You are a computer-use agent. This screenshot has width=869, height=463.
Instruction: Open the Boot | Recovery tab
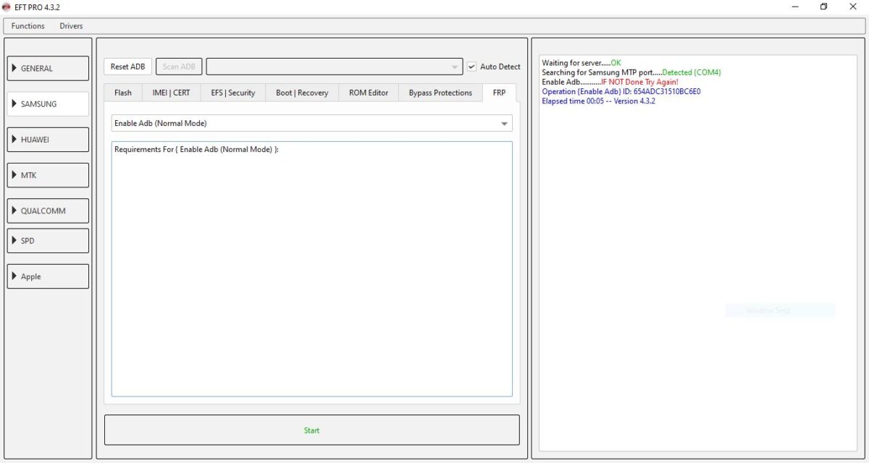(301, 93)
